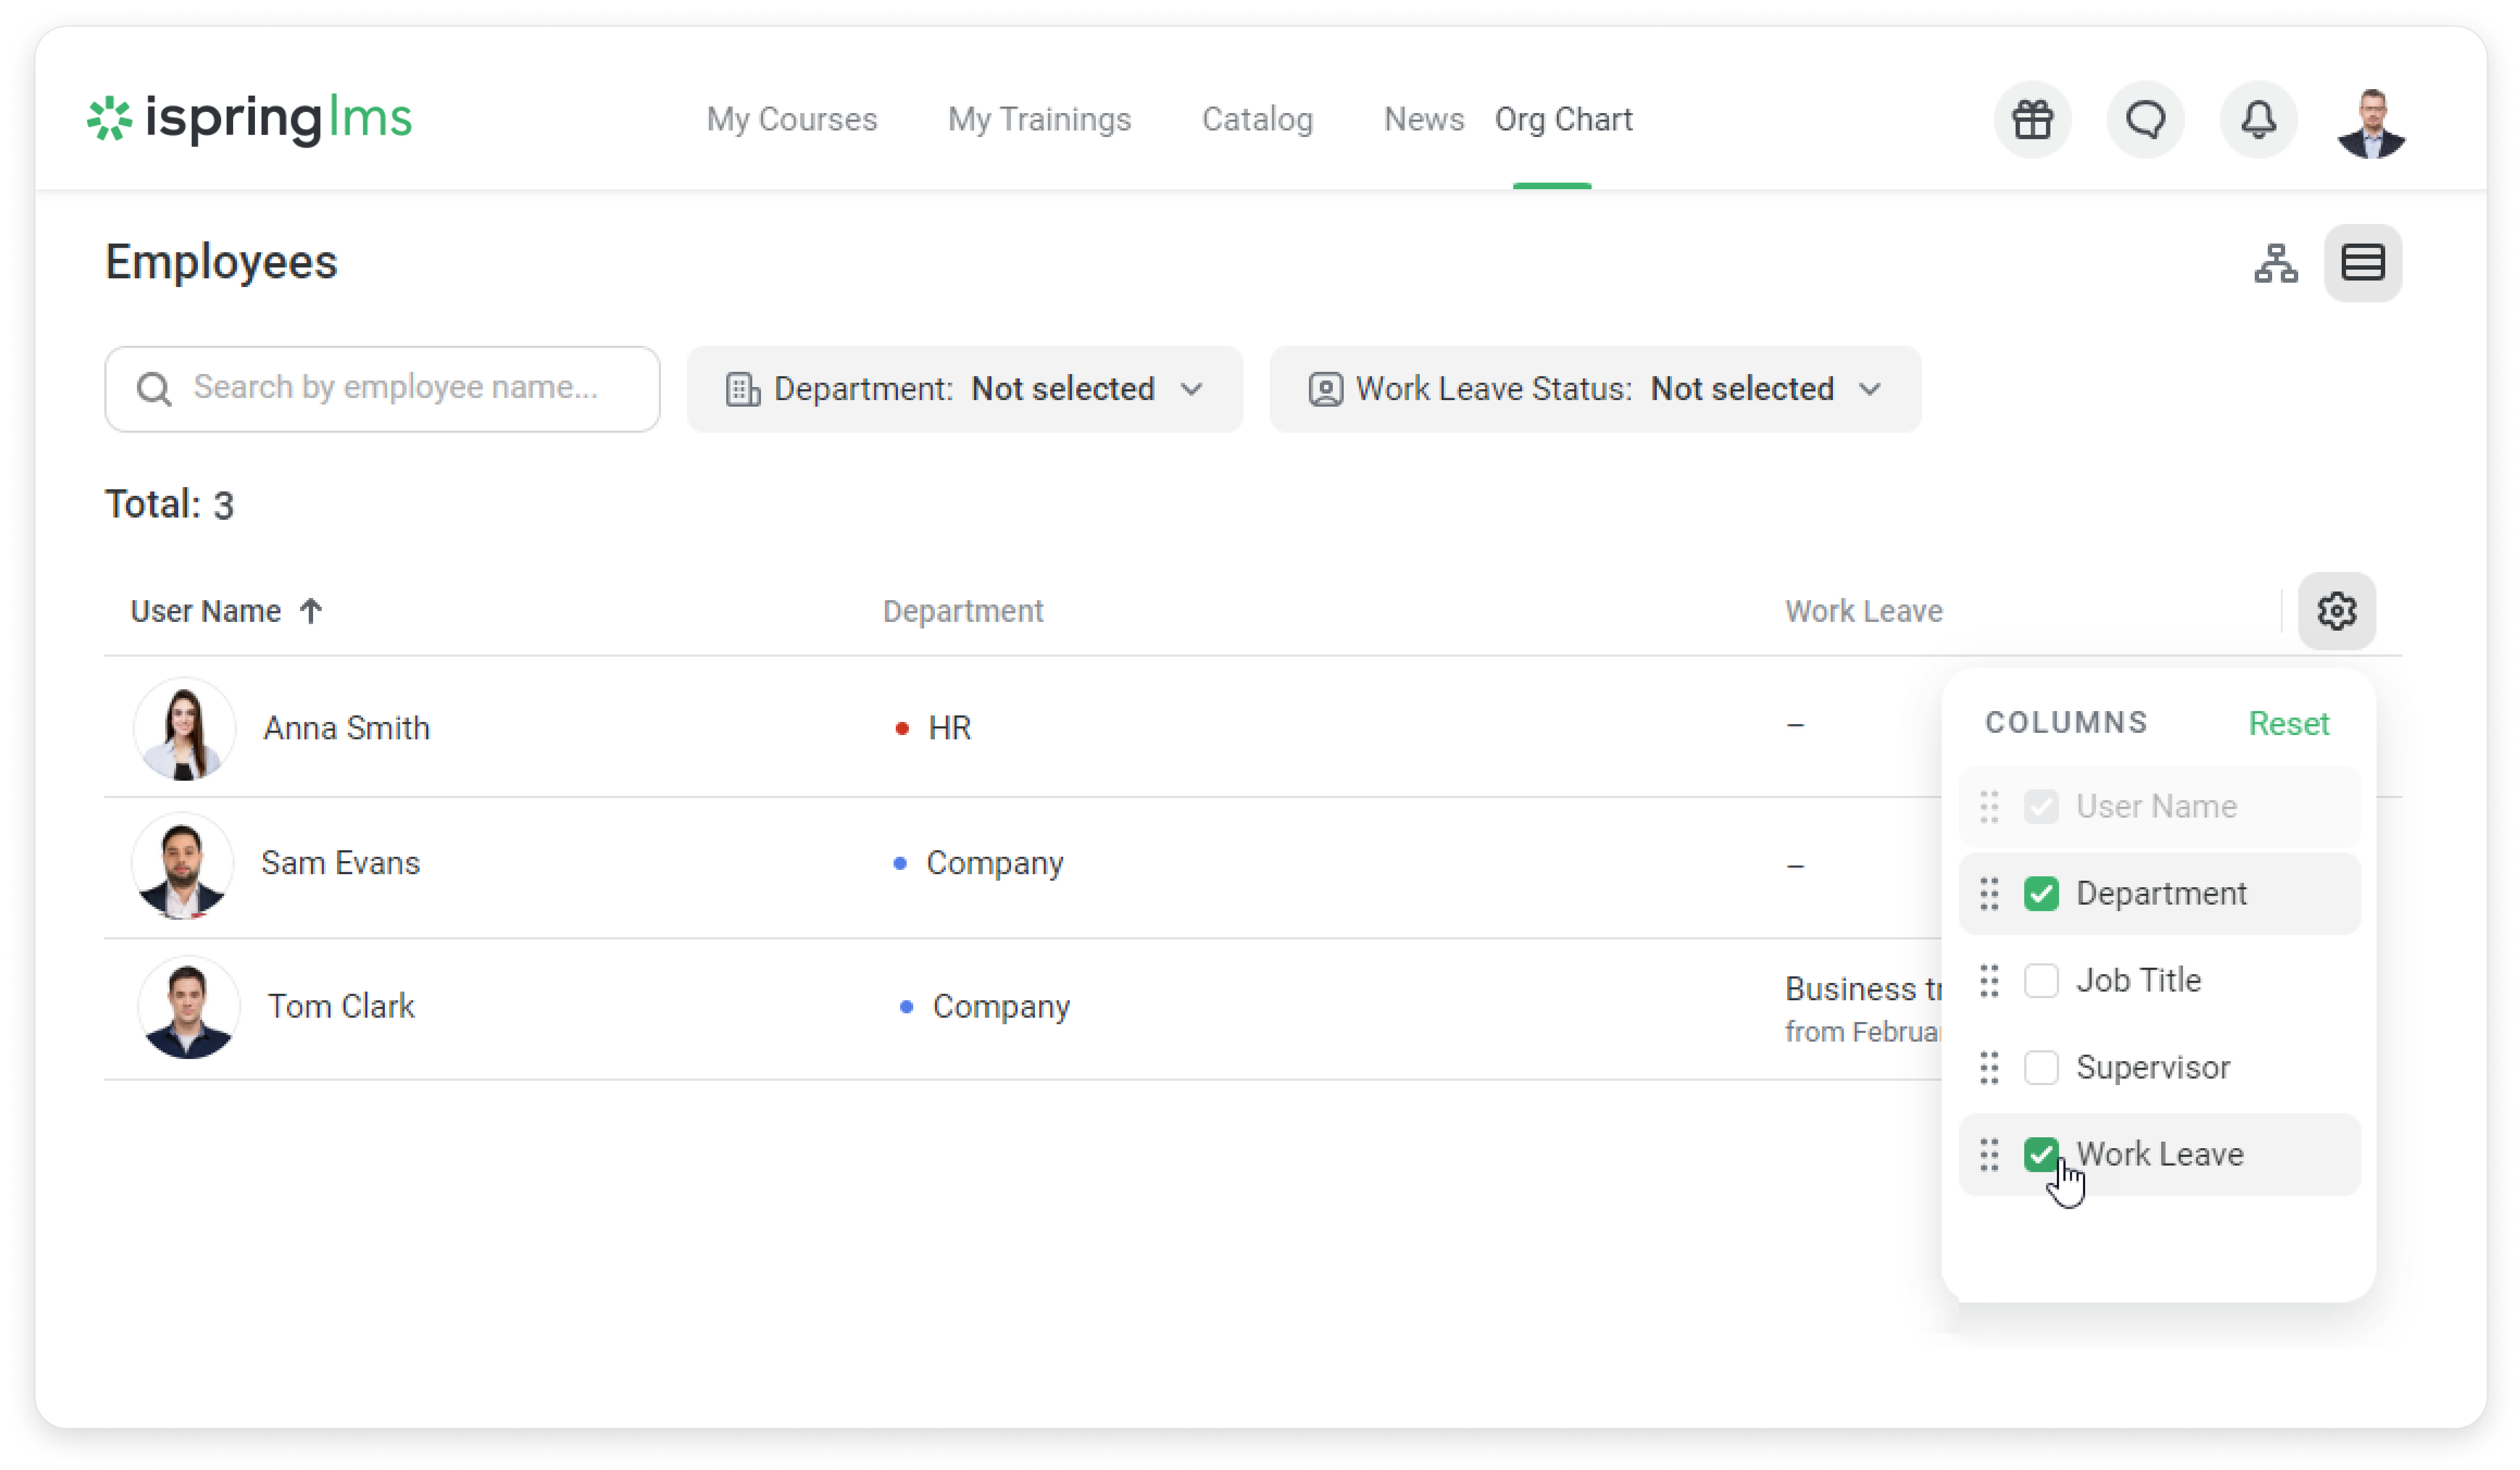Go to the Catalog tab
Screen dimensions: 2520x1470
tap(1257, 120)
